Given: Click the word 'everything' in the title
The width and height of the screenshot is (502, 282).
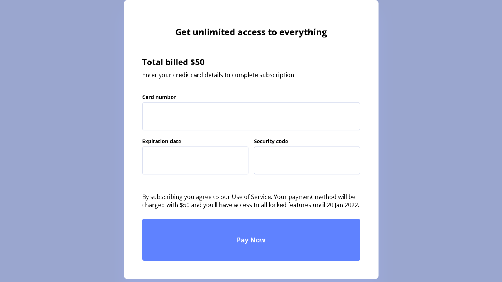Looking at the screenshot, I should [x=303, y=32].
